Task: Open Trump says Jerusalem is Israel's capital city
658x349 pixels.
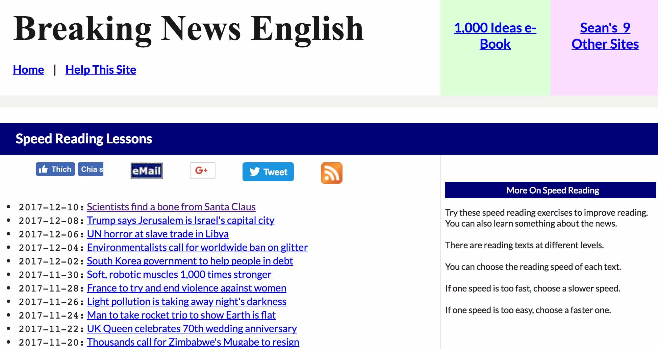Action: [181, 220]
